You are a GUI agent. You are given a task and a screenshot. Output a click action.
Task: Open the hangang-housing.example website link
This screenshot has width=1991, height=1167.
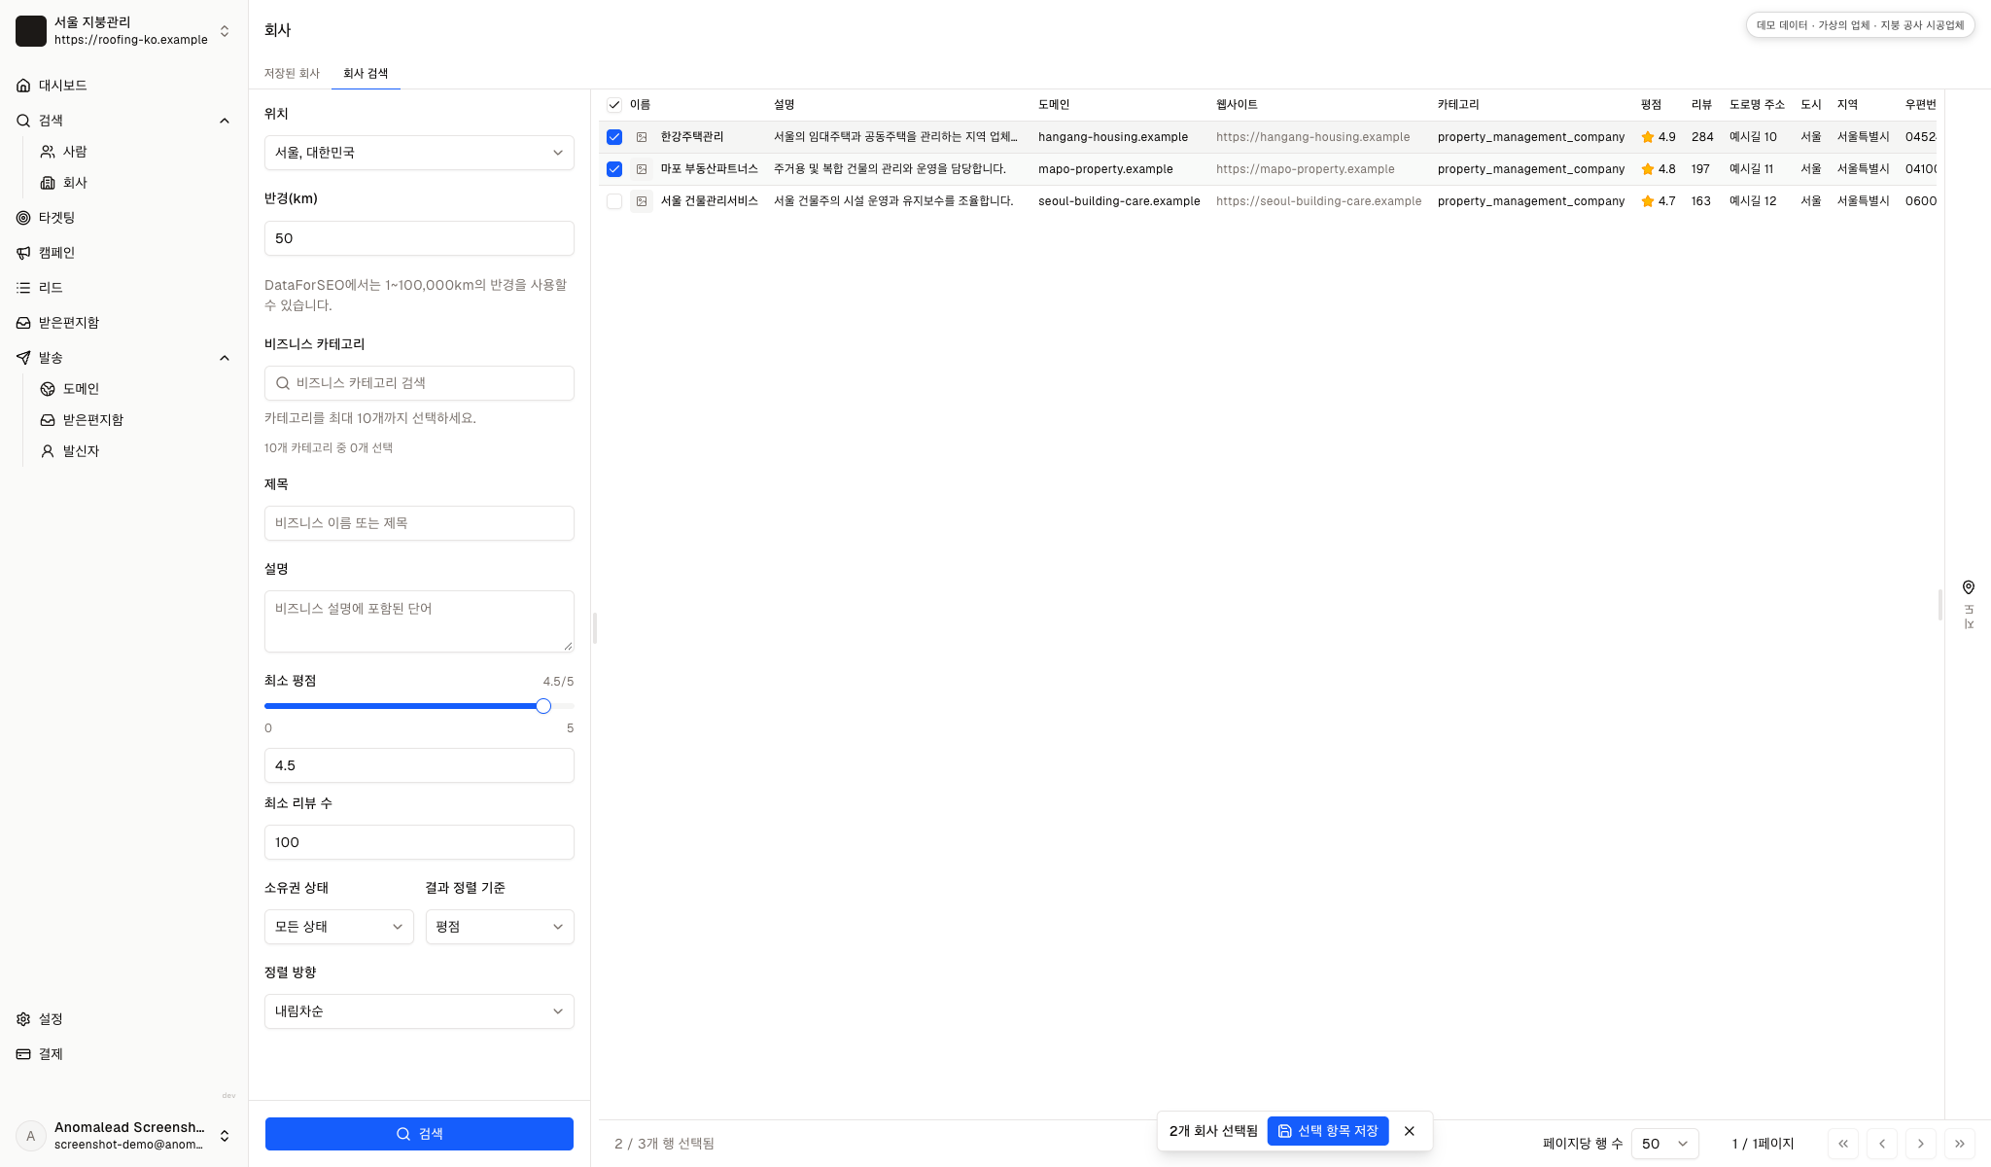[x=1312, y=137]
